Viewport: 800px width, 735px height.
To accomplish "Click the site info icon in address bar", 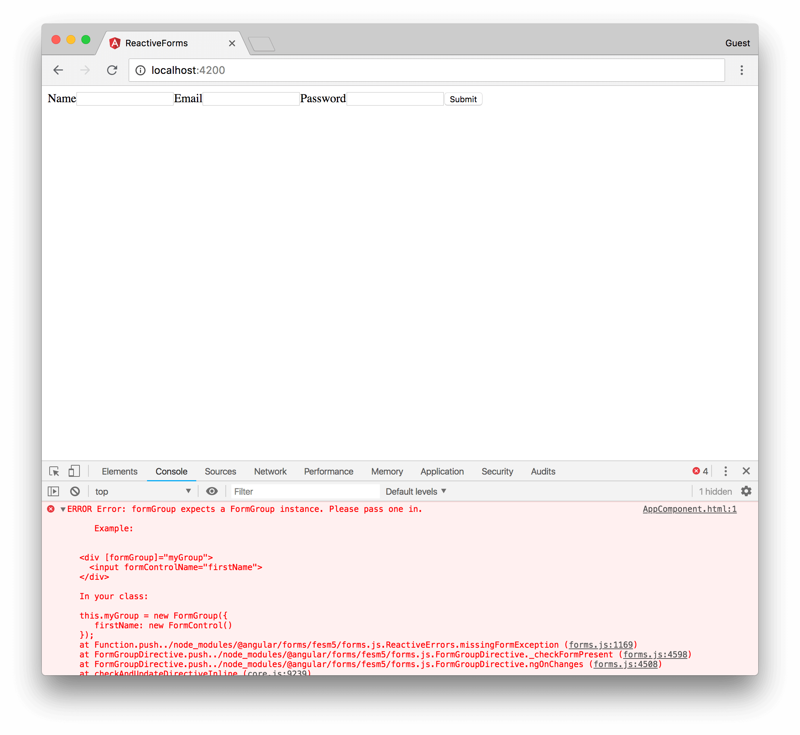I will pyautogui.click(x=140, y=71).
